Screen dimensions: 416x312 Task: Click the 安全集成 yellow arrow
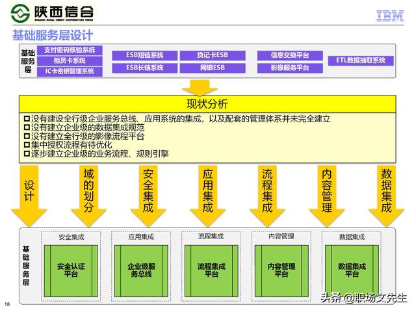148,196
